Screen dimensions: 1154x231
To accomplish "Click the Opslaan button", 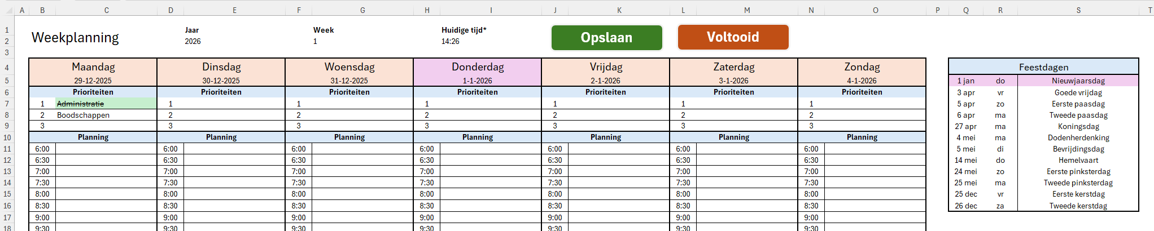I will point(606,38).
